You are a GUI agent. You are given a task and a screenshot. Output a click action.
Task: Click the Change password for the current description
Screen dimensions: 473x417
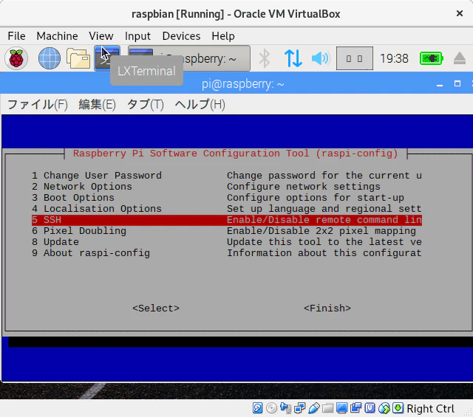pos(324,176)
